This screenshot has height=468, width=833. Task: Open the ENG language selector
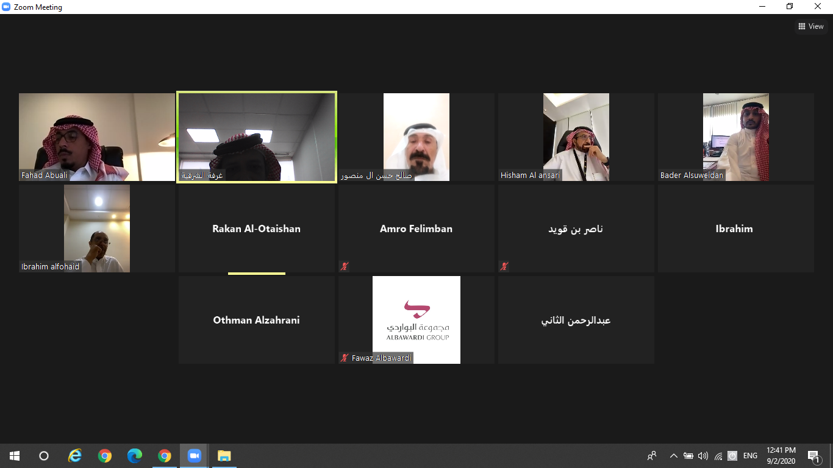coord(750,456)
